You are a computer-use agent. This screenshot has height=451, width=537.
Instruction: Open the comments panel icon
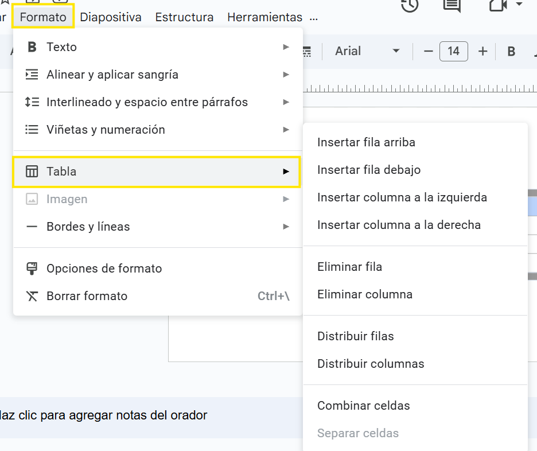pos(452,5)
